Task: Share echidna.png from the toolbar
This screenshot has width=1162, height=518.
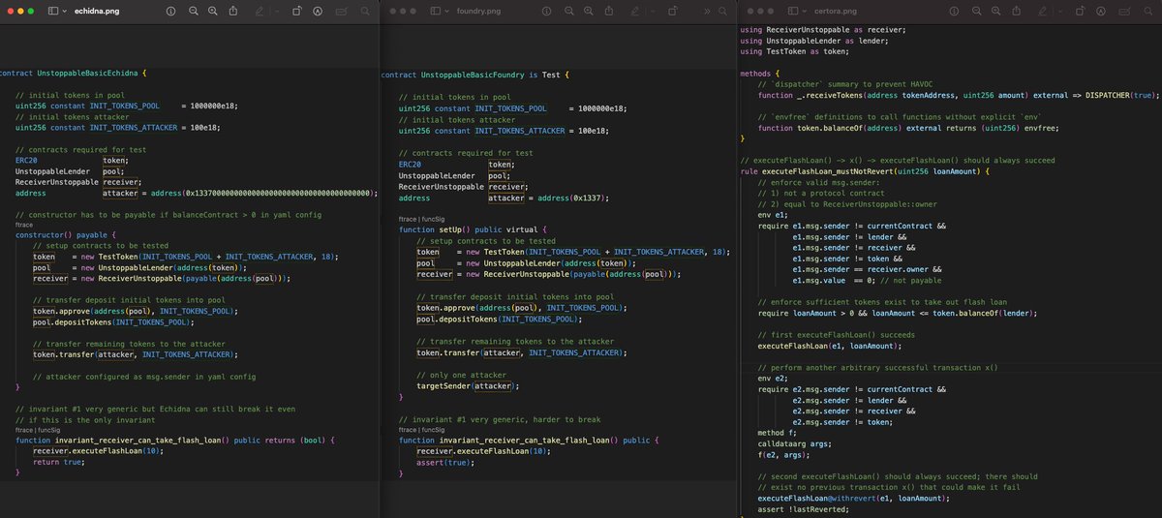Action: (233, 12)
